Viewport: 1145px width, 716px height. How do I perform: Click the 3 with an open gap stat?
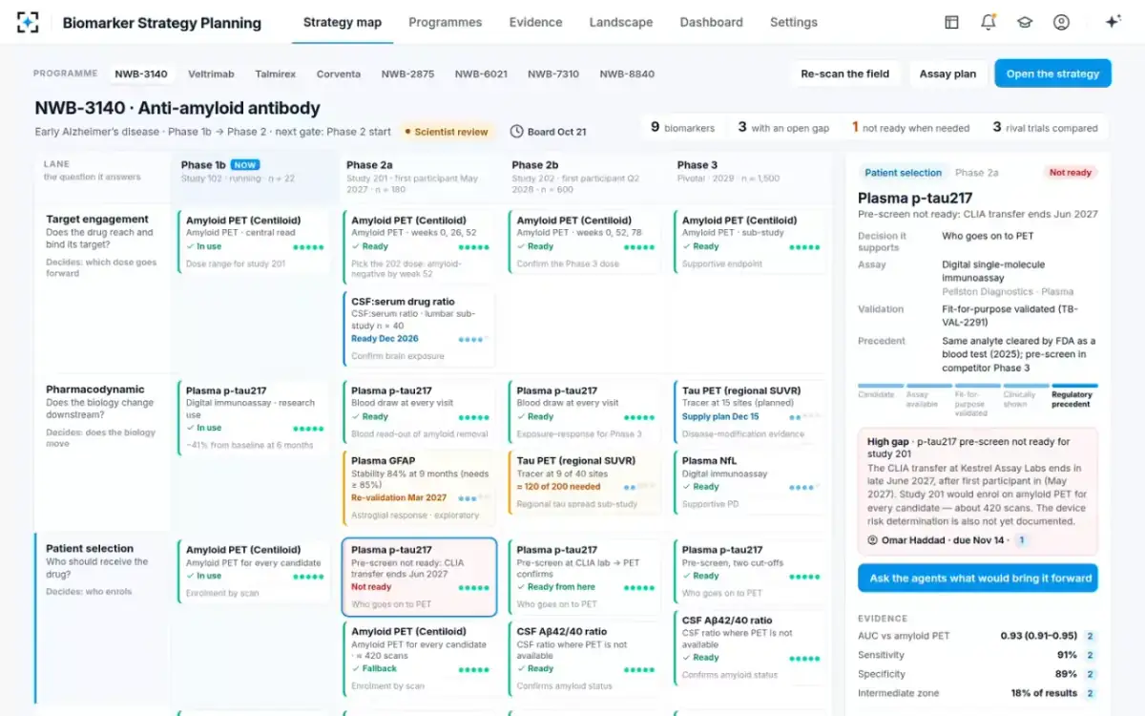783,127
